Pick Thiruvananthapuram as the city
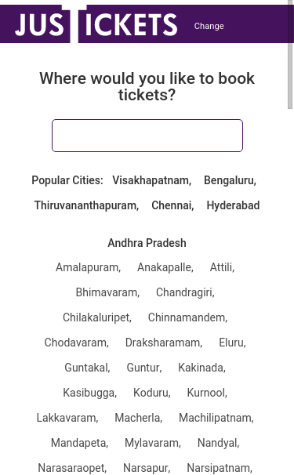 (x=86, y=205)
